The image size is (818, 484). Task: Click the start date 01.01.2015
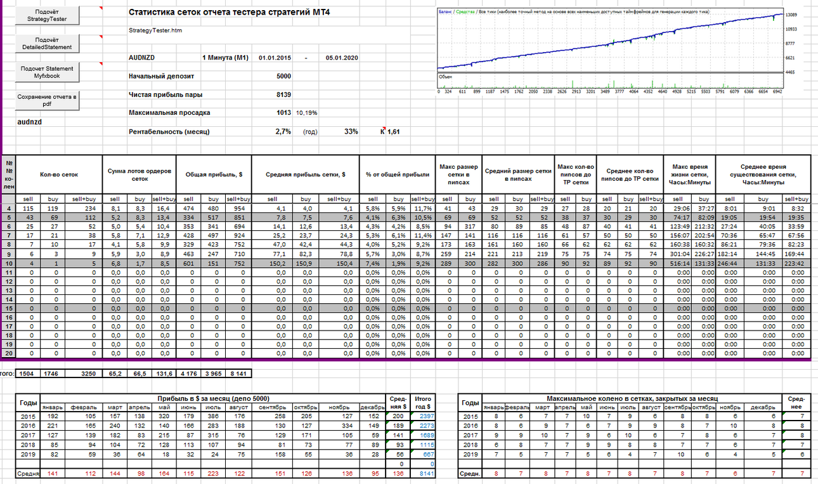click(275, 58)
